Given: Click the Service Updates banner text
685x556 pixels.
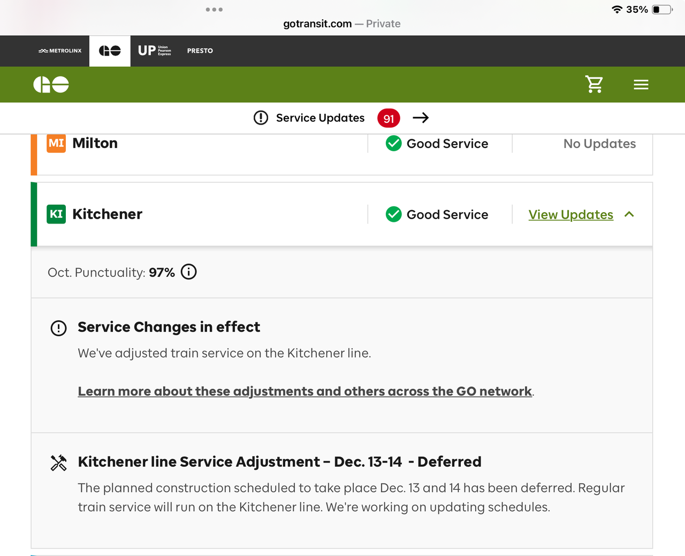Looking at the screenshot, I should coord(320,118).
